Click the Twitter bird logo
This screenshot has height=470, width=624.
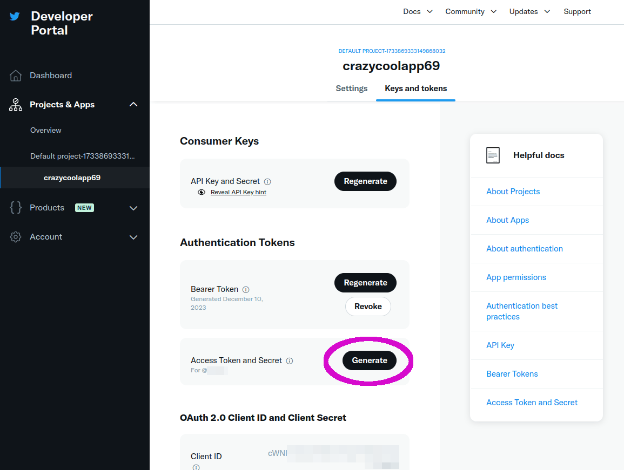(15, 16)
